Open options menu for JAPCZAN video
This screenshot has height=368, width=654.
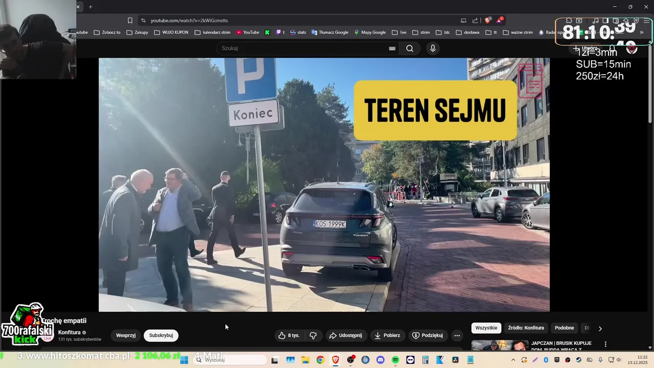coord(605,344)
